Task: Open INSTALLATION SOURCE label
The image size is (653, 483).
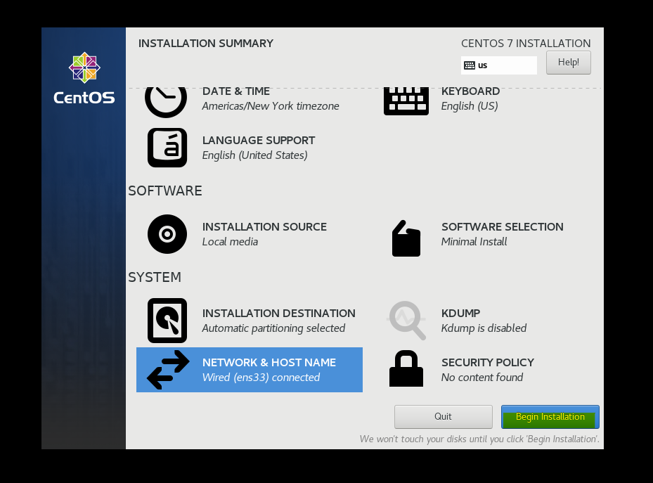Action: (264, 227)
